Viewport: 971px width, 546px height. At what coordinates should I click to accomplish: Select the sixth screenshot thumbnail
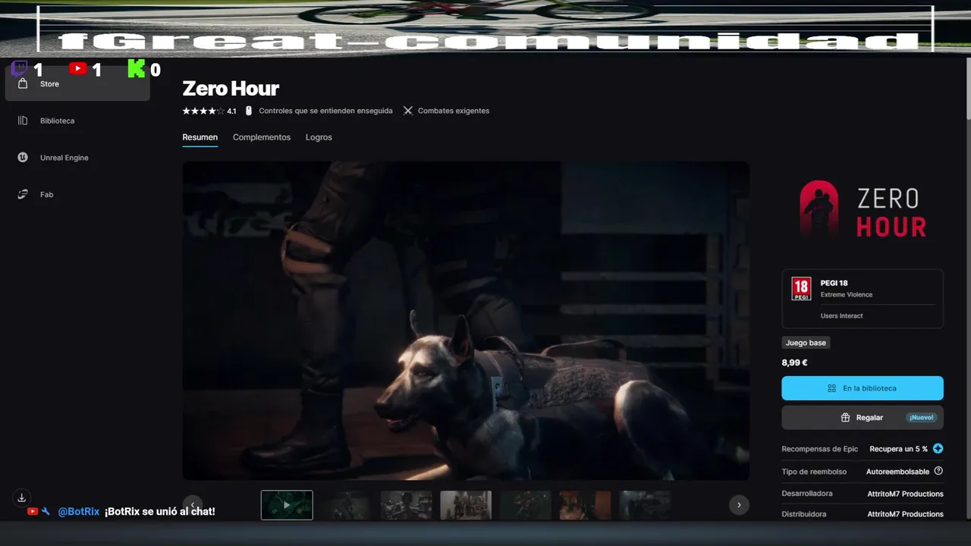[585, 505]
